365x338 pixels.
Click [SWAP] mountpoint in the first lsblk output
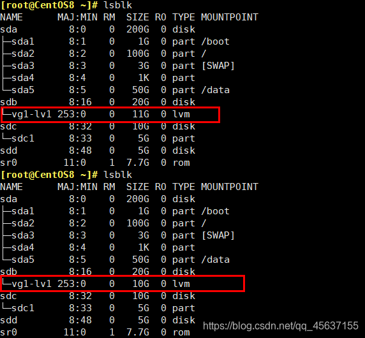pos(218,66)
